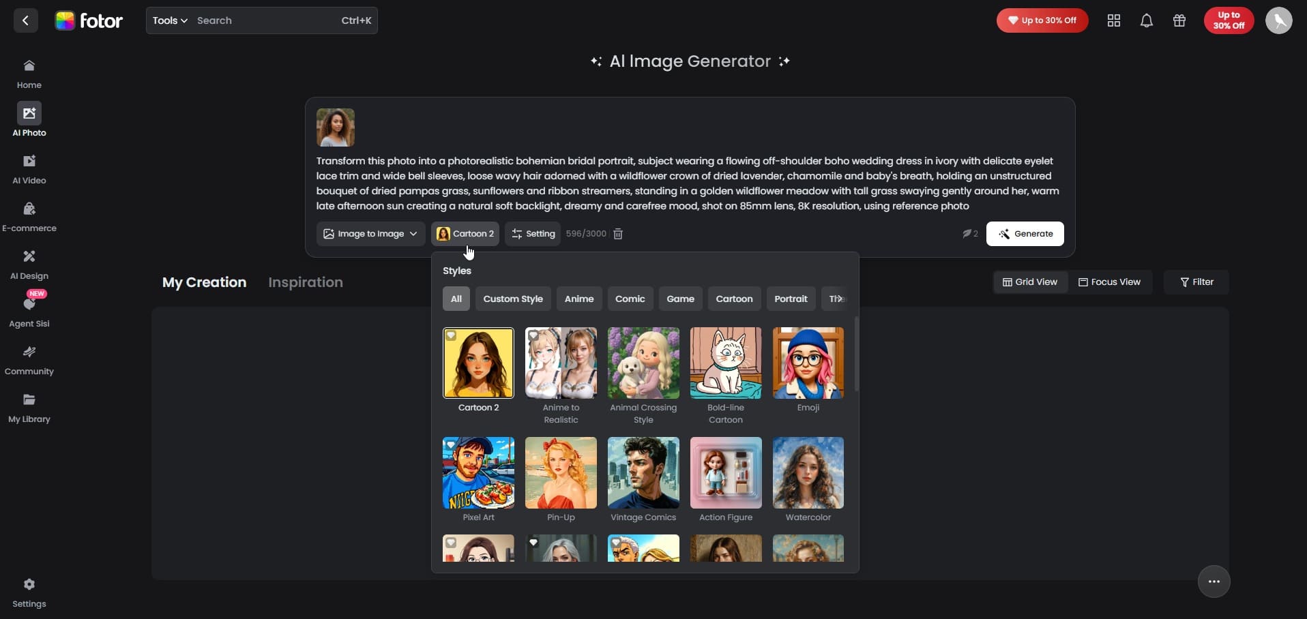Toggle the heart on Anime to Realistic style
This screenshot has width=1307, height=619.
[x=533, y=336]
